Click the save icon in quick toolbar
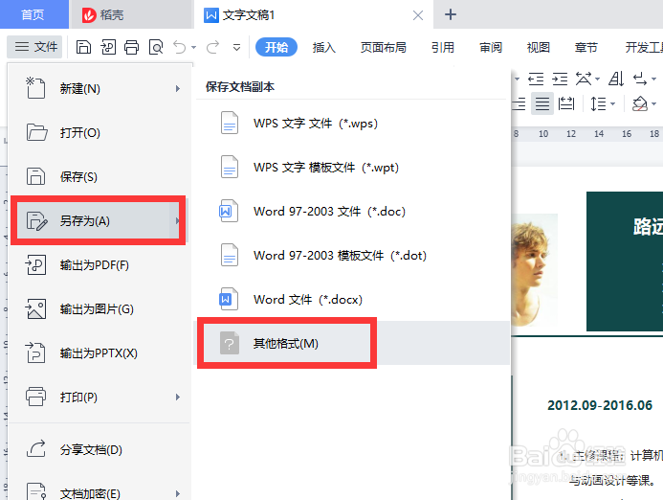 tap(83, 47)
